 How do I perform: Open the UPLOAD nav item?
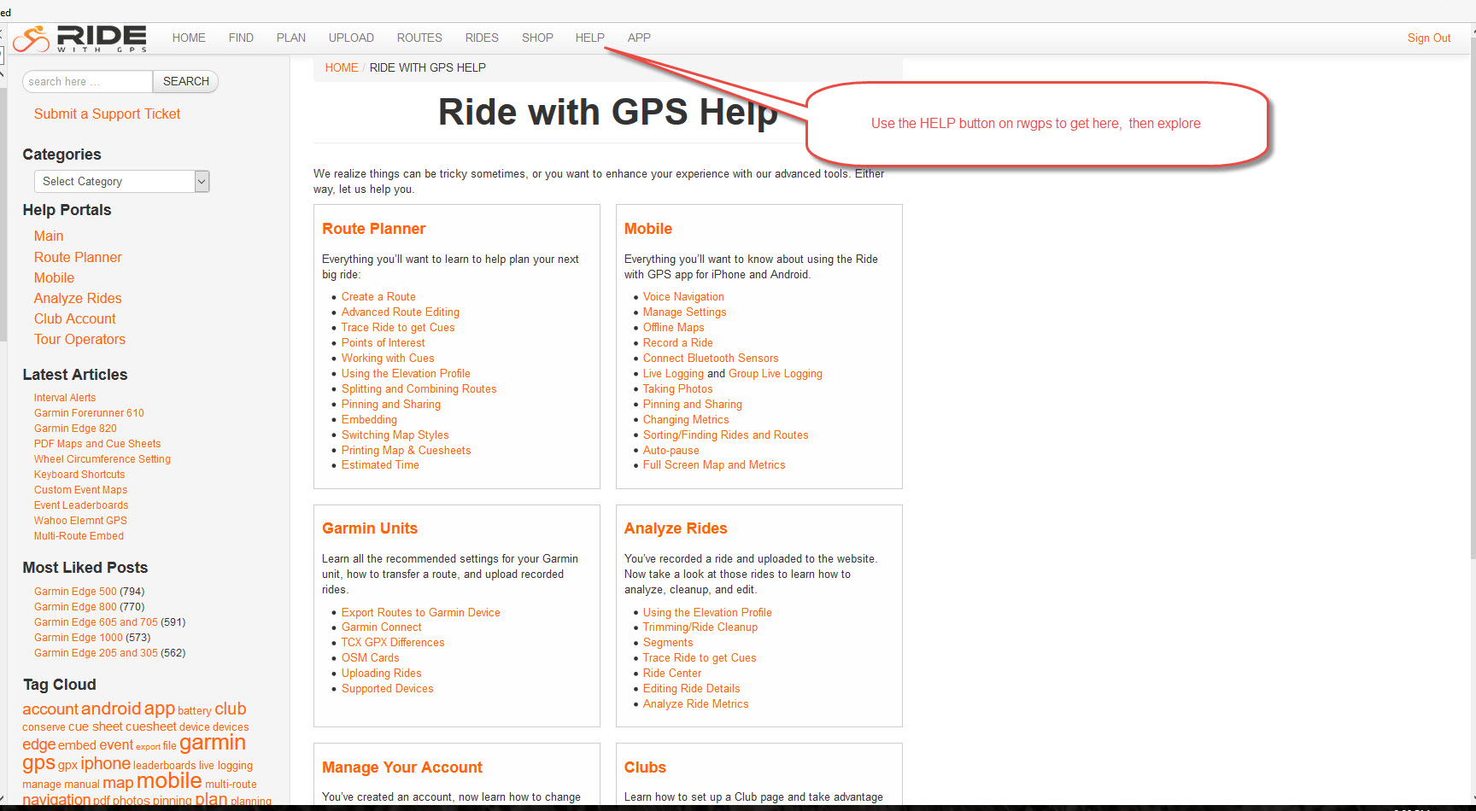pos(351,38)
